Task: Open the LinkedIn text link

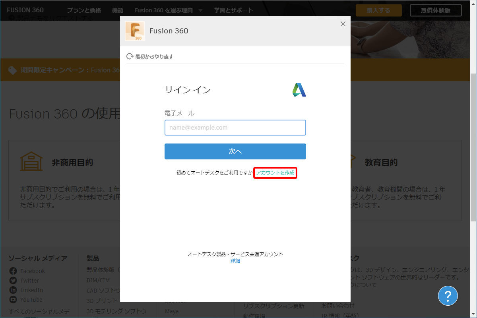Action: pos(31,290)
